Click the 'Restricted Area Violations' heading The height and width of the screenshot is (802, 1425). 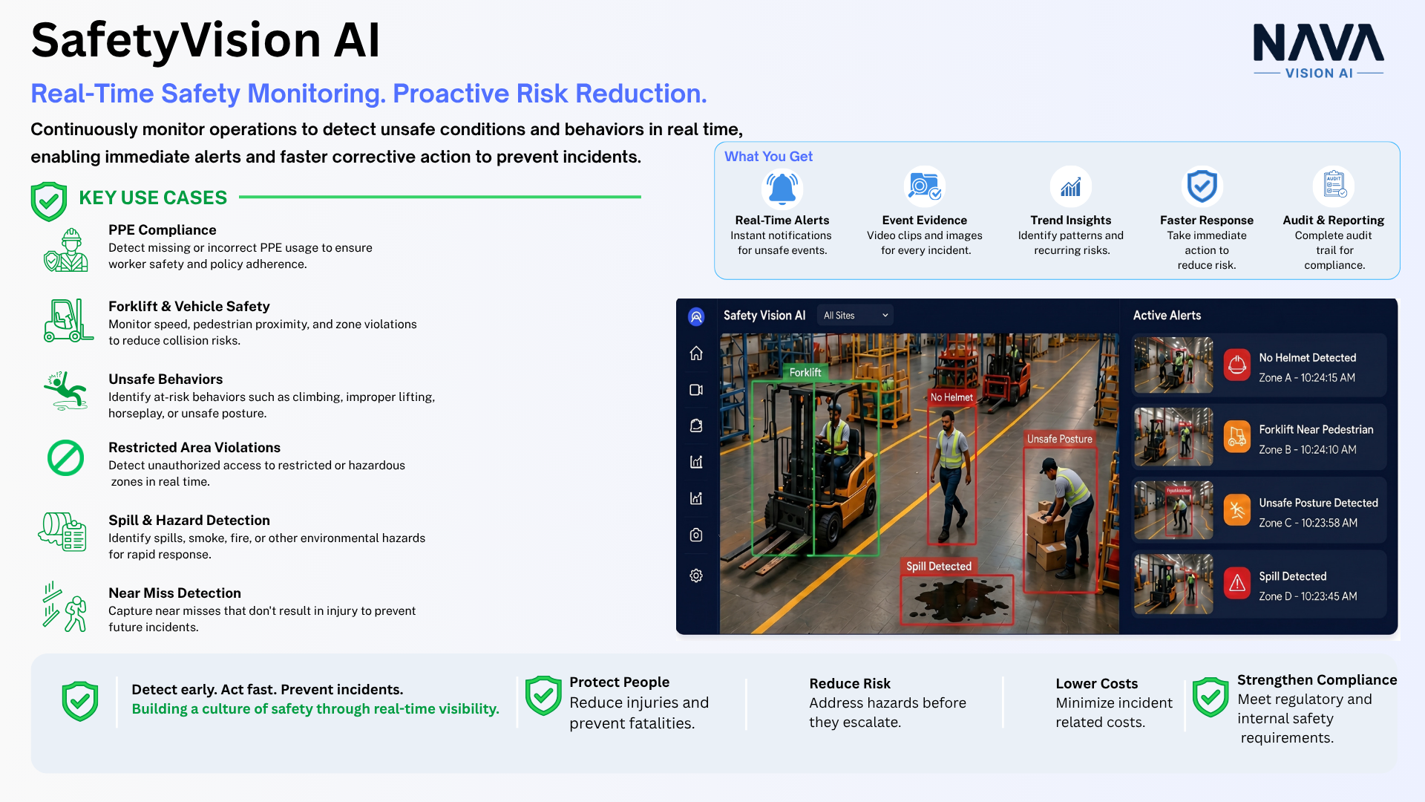coord(194,448)
